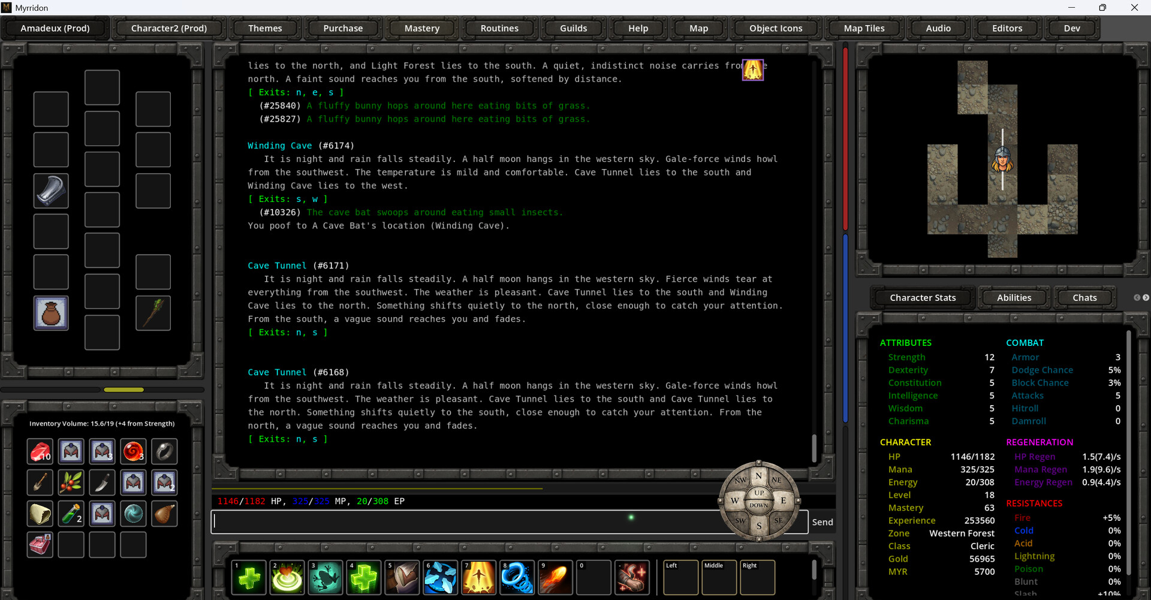Use the bandaged arm ability in the dash slot
The width and height of the screenshot is (1151, 600).
click(x=632, y=577)
